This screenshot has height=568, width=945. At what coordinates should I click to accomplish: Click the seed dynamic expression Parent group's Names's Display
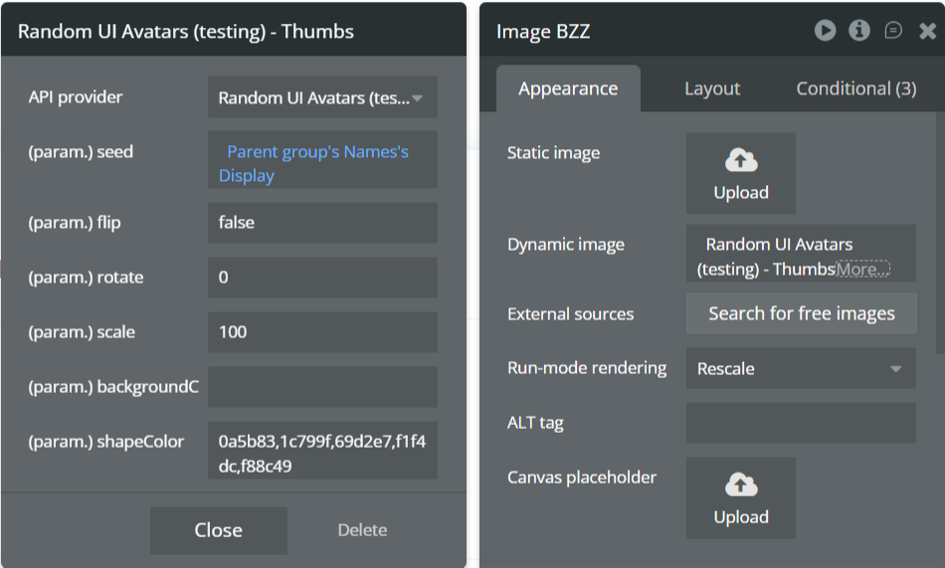click(317, 163)
